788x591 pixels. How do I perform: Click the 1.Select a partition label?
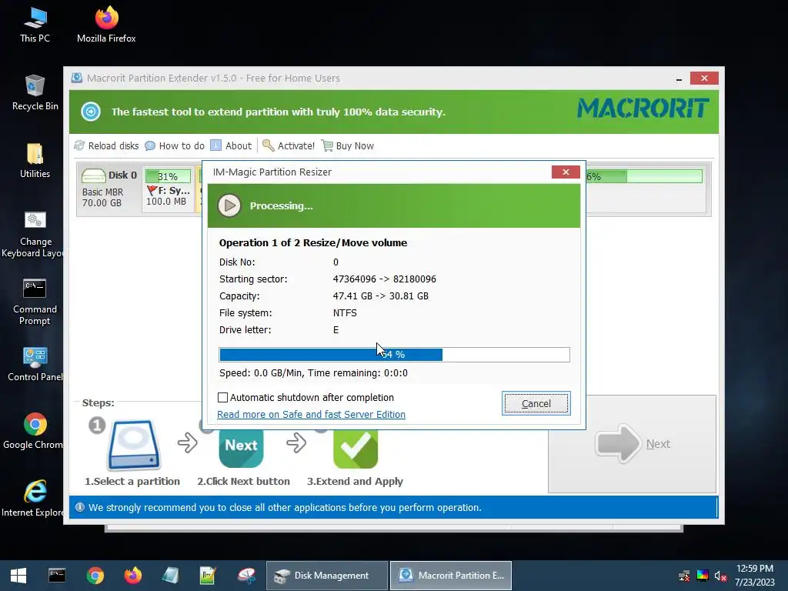coord(132,481)
